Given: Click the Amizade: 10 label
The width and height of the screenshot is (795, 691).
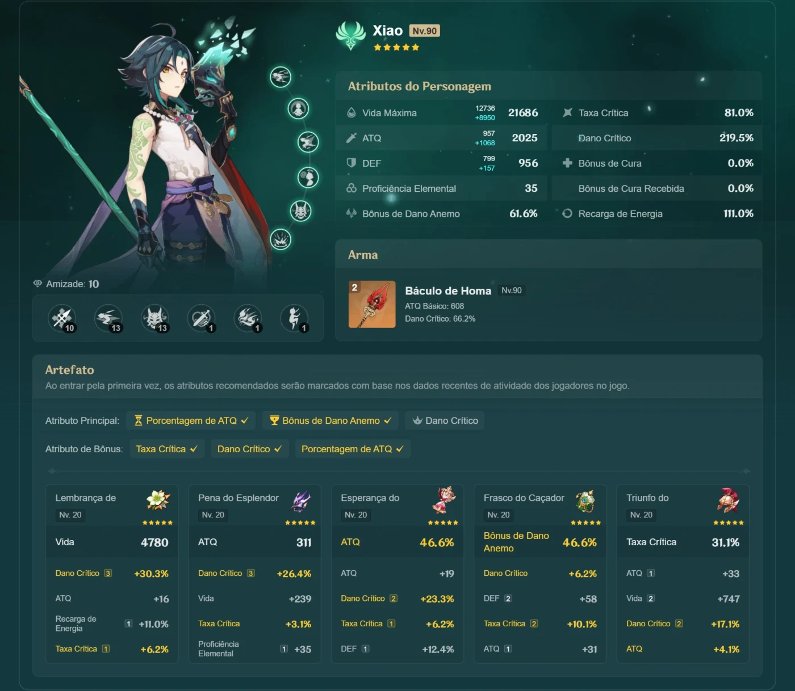Looking at the screenshot, I should click(73, 284).
